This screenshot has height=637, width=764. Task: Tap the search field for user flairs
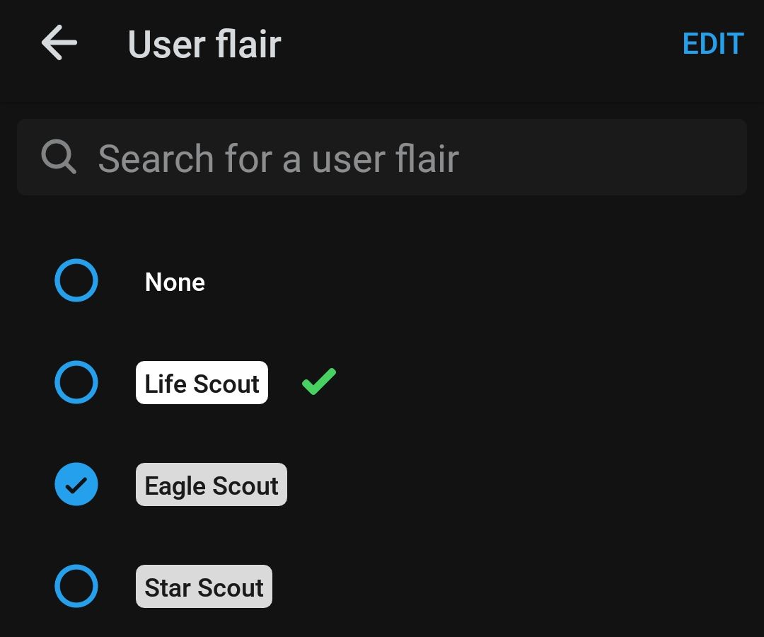click(382, 156)
